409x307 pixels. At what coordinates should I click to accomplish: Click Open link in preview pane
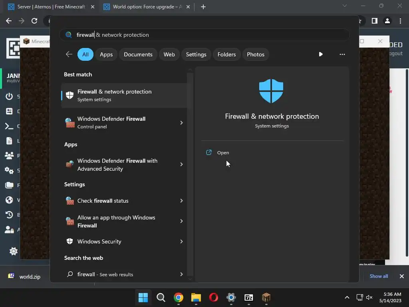(223, 153)
